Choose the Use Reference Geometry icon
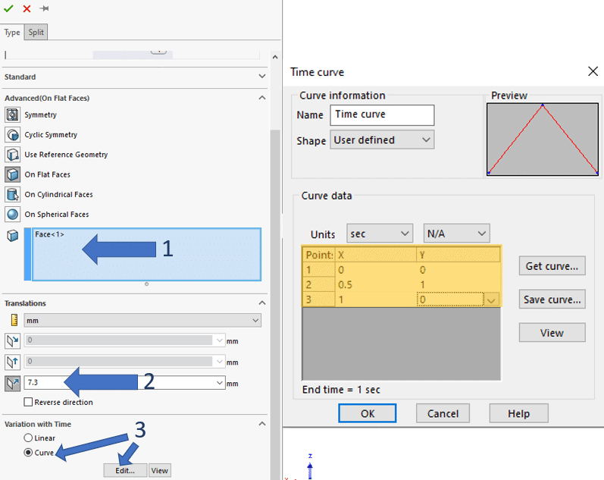The width and height of the screenshot is (604, 480). [x=12, y=155]
